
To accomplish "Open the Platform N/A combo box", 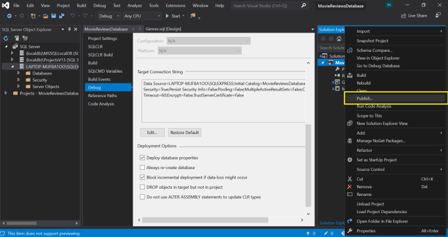I will pos(200,51).
